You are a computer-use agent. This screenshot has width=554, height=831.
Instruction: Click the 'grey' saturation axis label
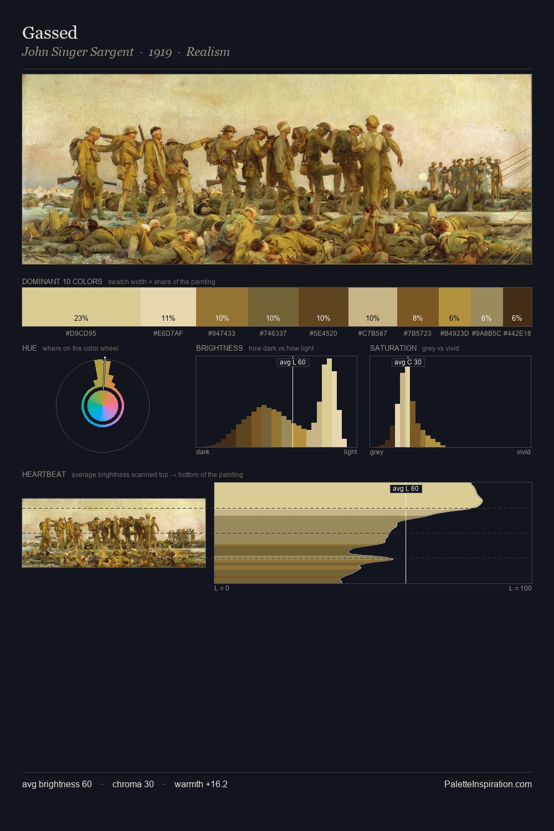coord(377,452)
